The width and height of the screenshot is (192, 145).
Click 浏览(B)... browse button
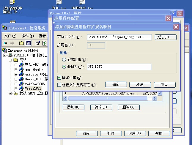[166, 37]
